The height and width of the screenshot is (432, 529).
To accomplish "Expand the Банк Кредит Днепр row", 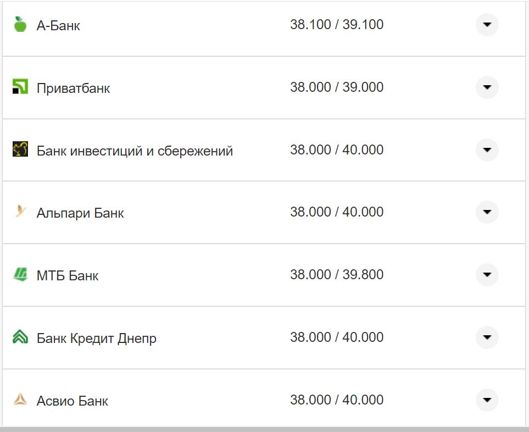I will tap(487, 337).
